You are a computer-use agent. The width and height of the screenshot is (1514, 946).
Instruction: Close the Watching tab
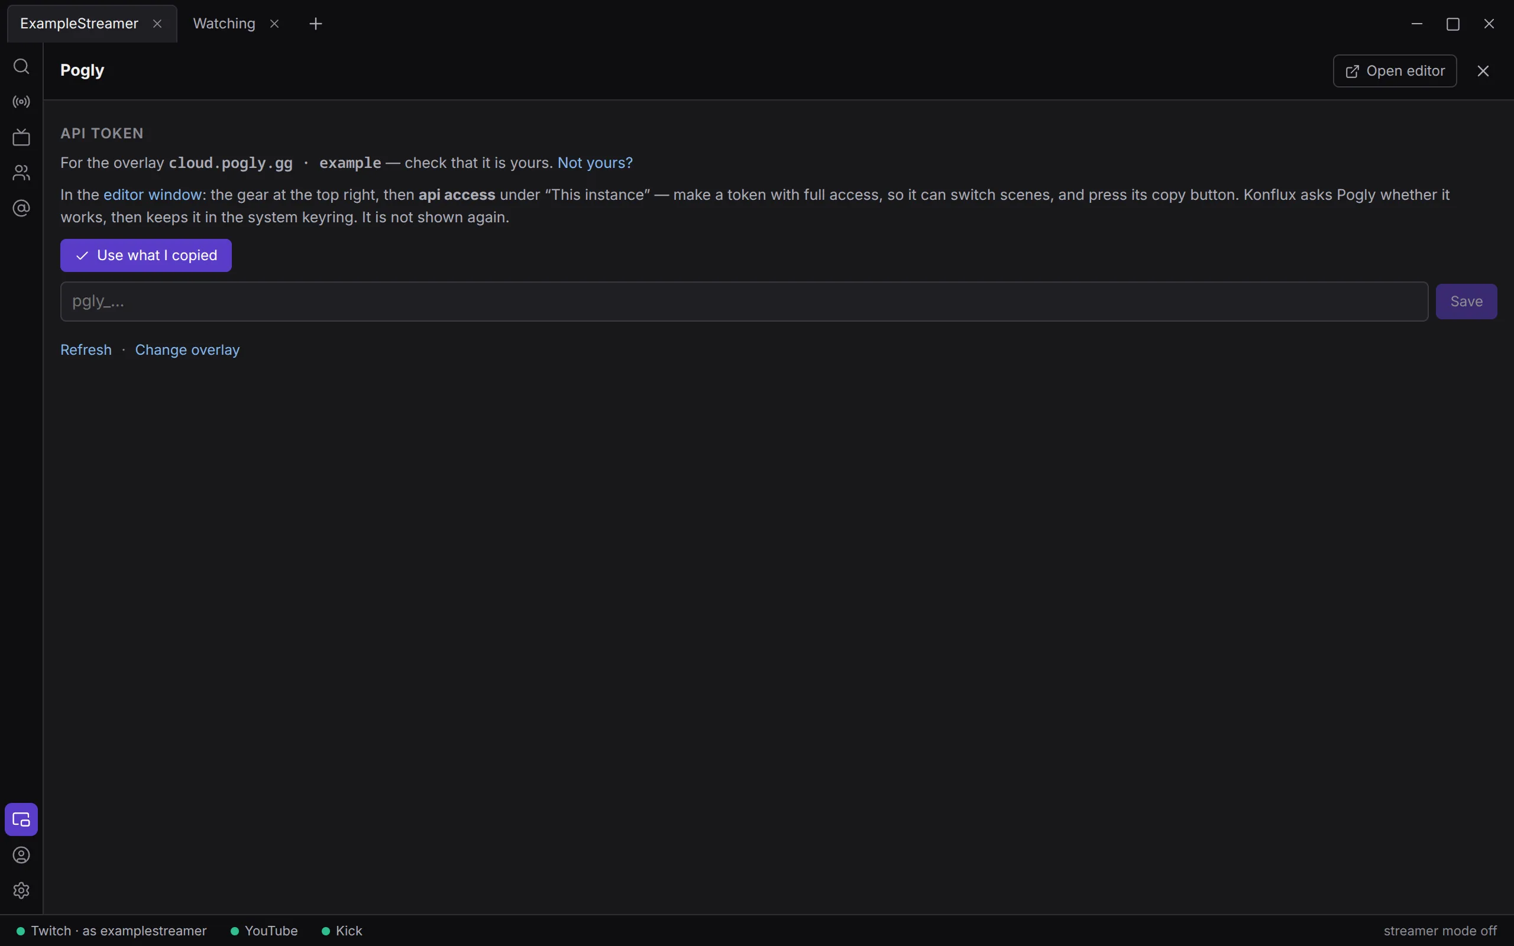pyautogui.click(x=274, y=24)
